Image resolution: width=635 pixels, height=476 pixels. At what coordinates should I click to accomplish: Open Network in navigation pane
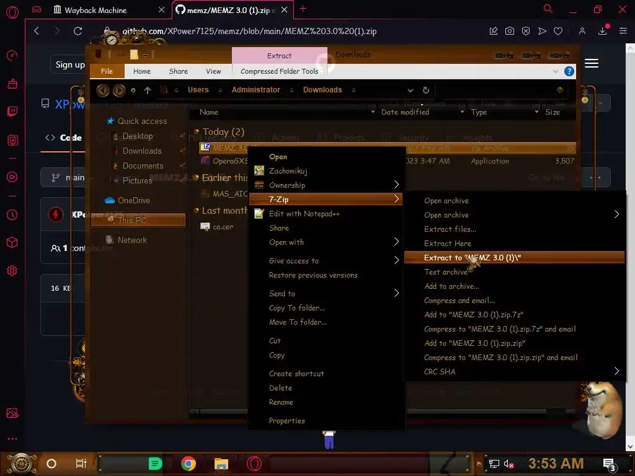pyautogui.click(x=132, y=240)
